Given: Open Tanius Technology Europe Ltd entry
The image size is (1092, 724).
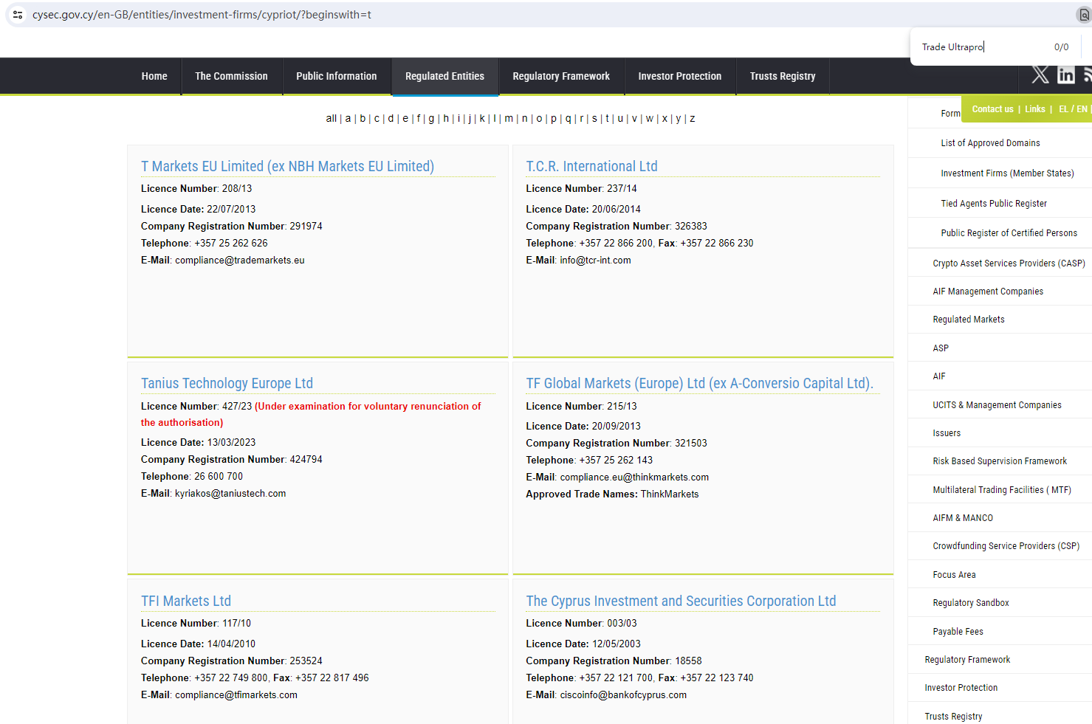Looking at the screenshot, I should 227,384.
